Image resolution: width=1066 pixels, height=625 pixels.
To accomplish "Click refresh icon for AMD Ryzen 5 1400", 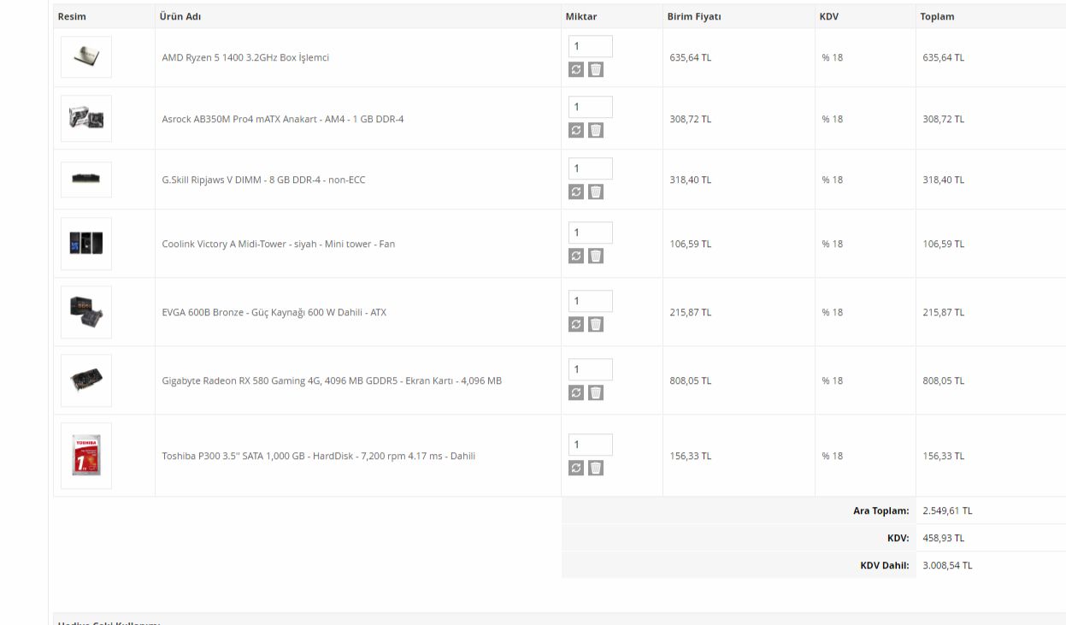I will [x=576, y=70].
